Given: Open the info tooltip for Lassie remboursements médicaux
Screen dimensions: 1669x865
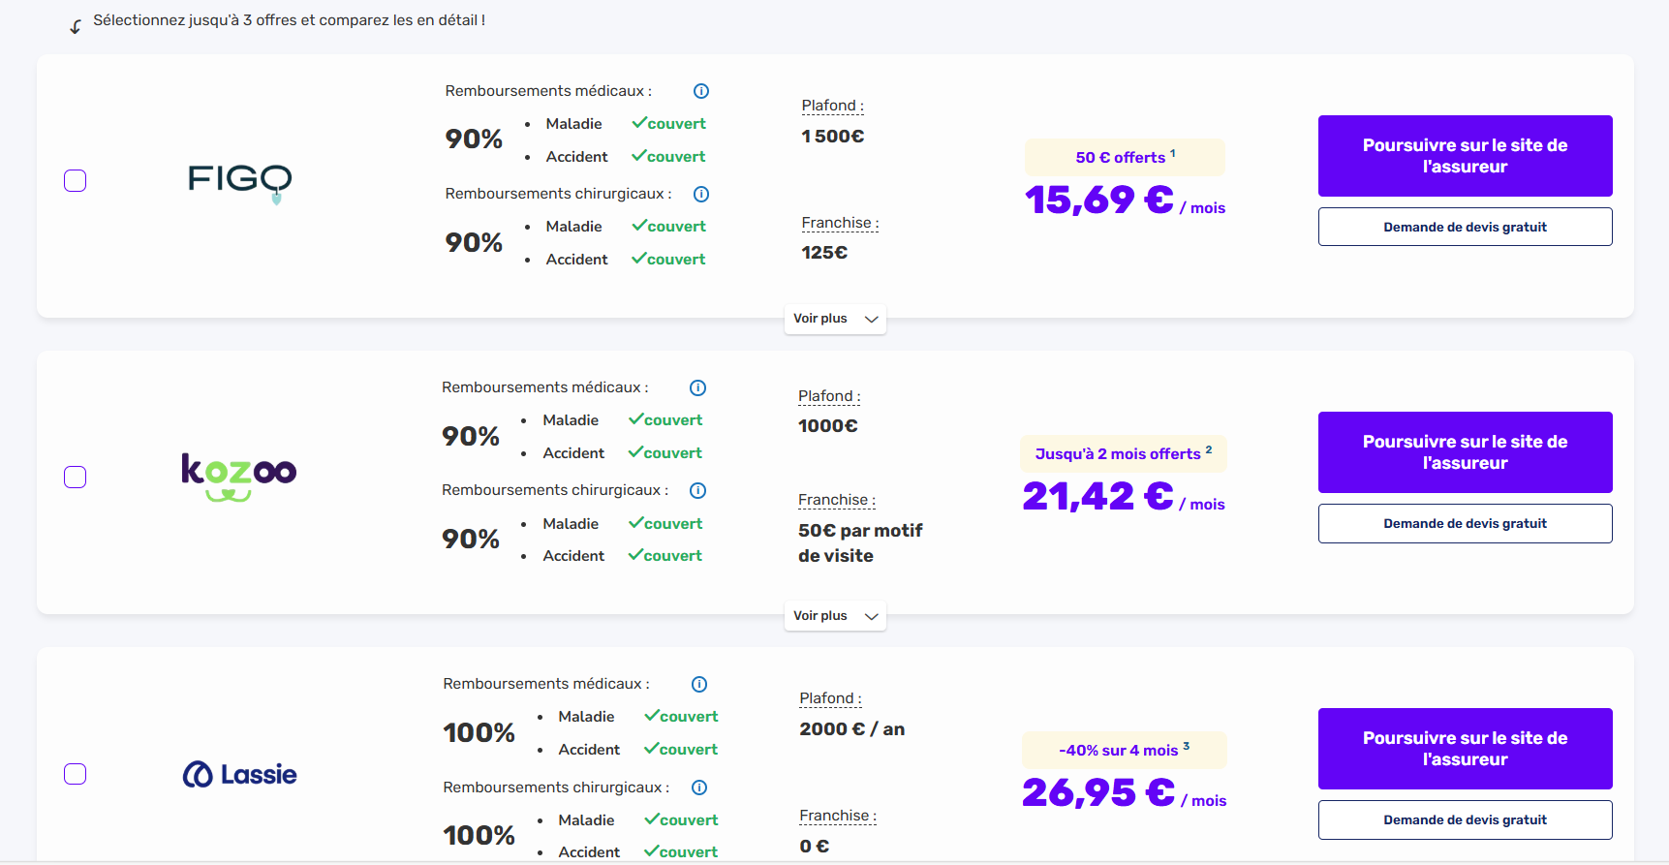Looking at the screenshot, I should [698, 684].
